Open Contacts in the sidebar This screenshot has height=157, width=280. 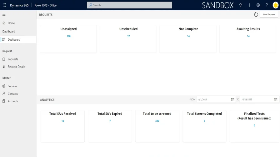(x=12, y=94)
